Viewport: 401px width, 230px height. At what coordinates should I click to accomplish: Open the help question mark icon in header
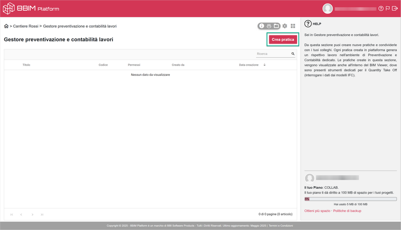point(381,9)
